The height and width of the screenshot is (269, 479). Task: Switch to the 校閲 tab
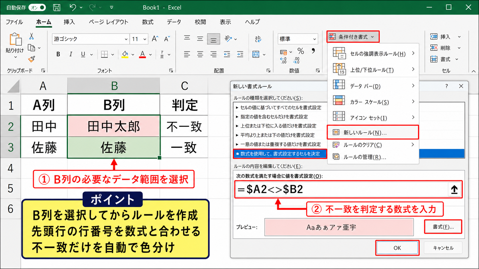200,22
